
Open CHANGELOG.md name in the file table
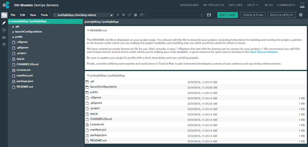coord(101,119)
